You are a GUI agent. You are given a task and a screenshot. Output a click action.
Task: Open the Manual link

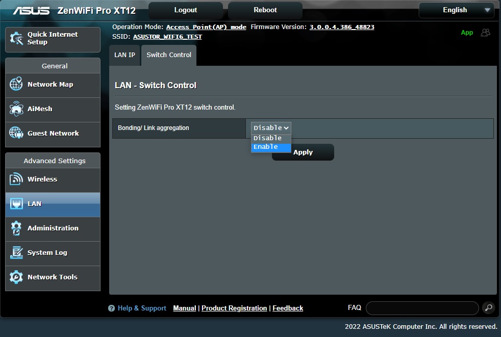185,308
